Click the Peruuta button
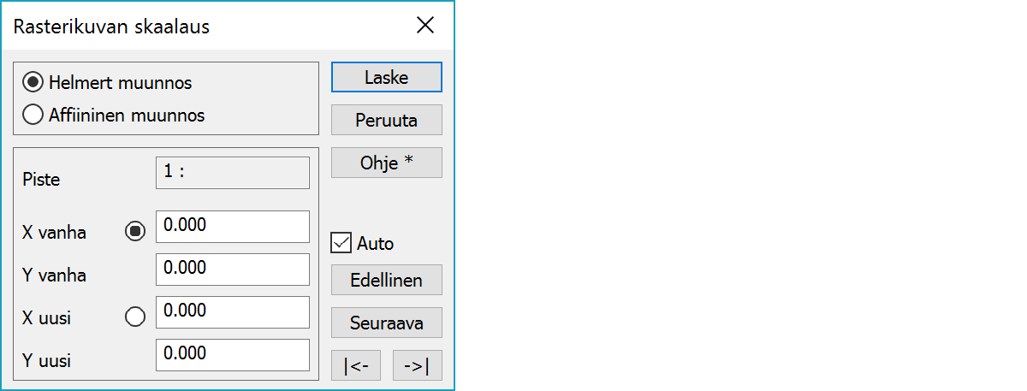This screenshot has width=1027, height=391. pyautogui.click(x=386, y=120)
